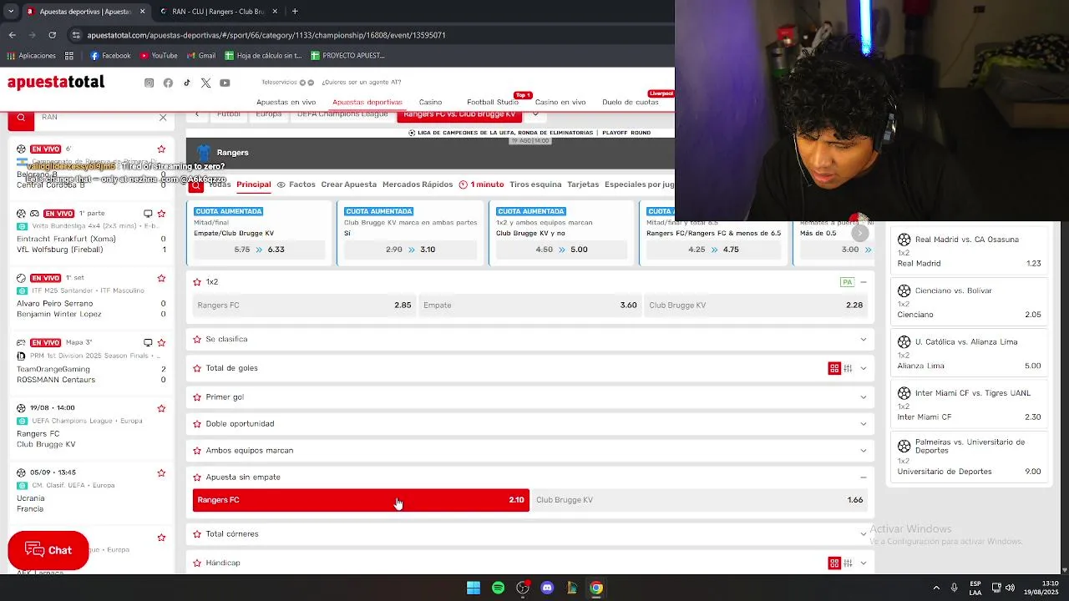Open the Mercados Rápidos tab

(x=418, y=184)
